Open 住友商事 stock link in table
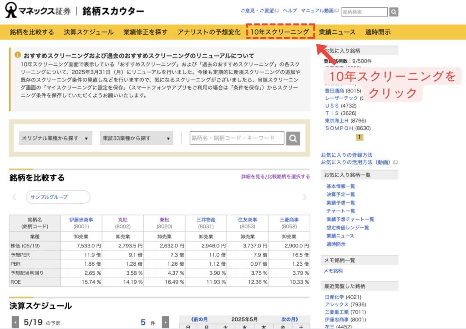The height and width of the screenshot is (329, 466). [248, 220]
